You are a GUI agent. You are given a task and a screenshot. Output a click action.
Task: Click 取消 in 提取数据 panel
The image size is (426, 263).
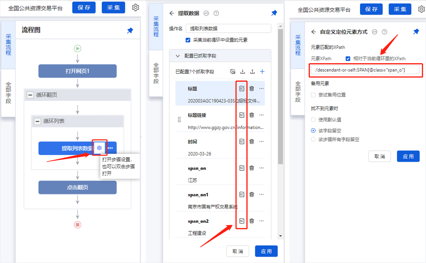238,251
